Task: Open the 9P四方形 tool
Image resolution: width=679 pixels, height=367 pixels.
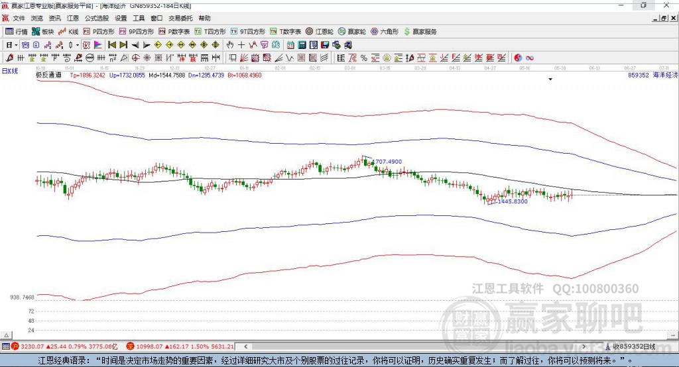Action: (x=137, y=32)
